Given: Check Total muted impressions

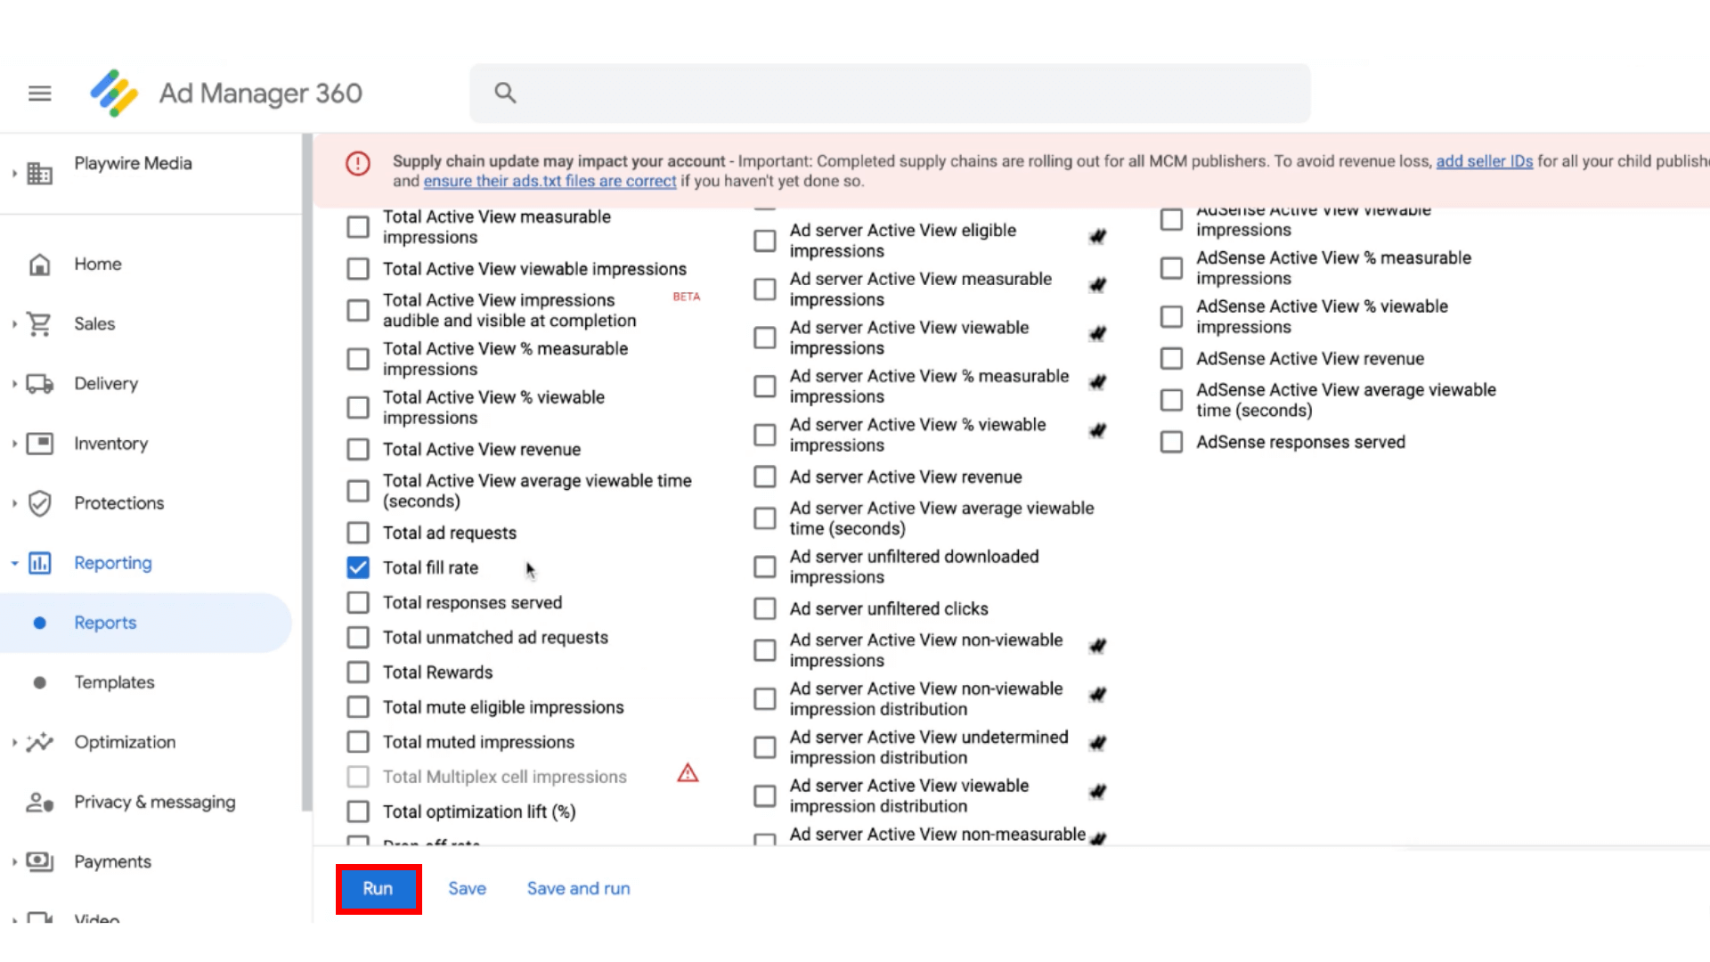Looking at the screenshot, I should coord(358,742).
